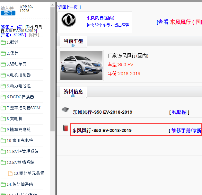Open the 线路图 wiring diagram link
This screenshot has height=195, width=202.
tap(179, 112)
